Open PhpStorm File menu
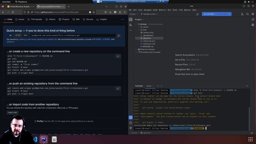256x144 pixels. (130, 10)
